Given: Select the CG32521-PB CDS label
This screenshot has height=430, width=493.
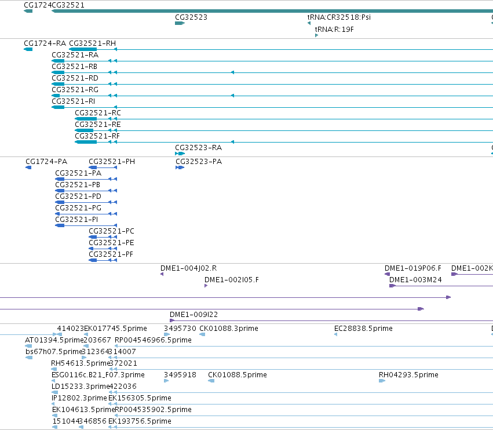Looking at the screenshot, I should [x=78, y=185].
